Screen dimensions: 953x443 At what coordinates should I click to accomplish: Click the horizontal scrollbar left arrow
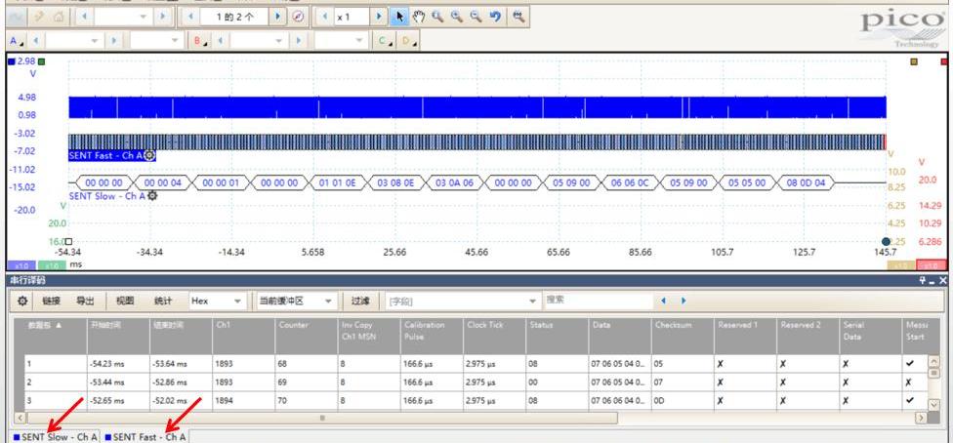[x=20, y=418]
